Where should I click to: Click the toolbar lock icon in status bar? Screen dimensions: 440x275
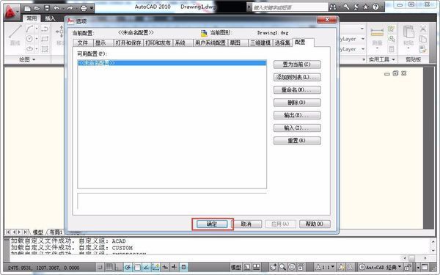[408, 267]
